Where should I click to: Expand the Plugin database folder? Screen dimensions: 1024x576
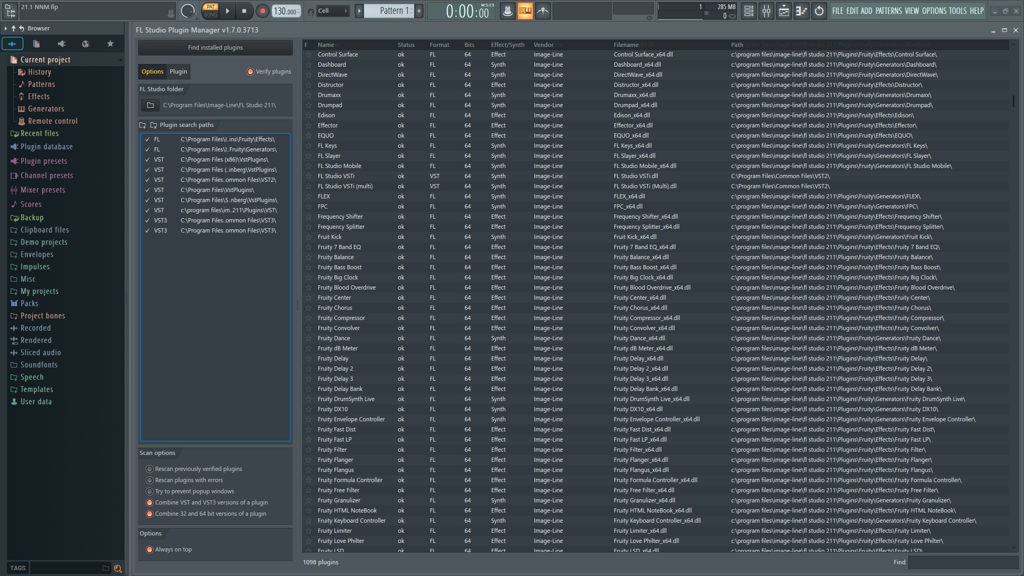point(42,147)
